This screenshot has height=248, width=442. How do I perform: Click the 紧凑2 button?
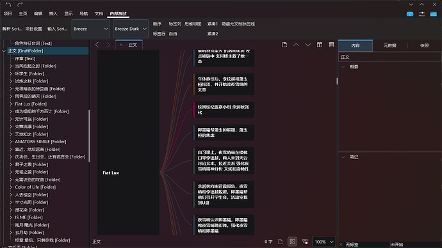click(213, 34)
